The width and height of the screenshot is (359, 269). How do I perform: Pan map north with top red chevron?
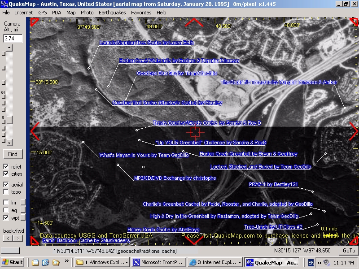[x=194, y=22]
